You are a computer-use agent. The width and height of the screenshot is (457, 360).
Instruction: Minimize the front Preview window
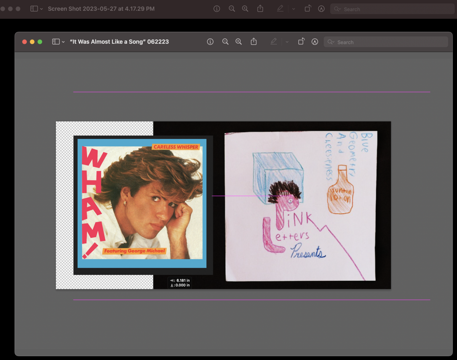pos(32,42)
